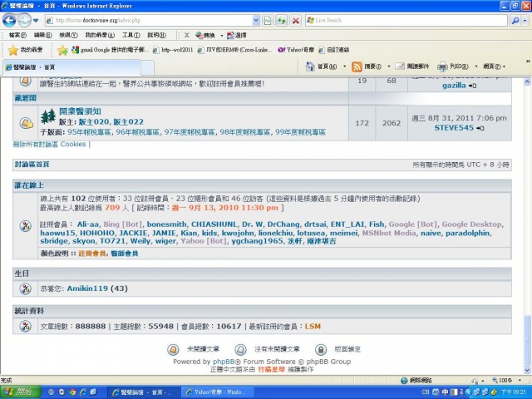Expand the 摘要 feeds dropdown arrow
The image size is (532, 399).
(389, 66)
